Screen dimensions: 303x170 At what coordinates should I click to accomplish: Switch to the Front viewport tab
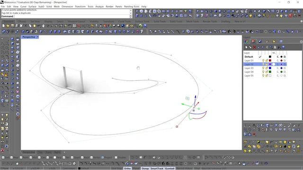tap(48, 152)
